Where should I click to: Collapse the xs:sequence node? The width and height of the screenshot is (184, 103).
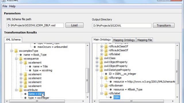(x=16, y=59)
